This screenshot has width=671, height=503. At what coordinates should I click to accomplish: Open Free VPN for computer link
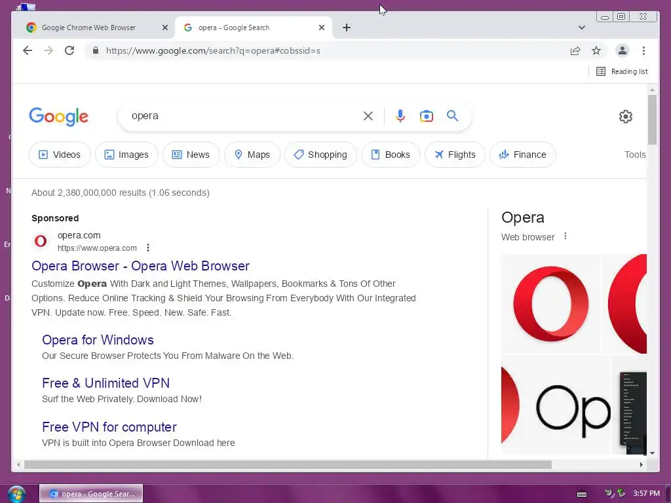(x=109, y=427)
